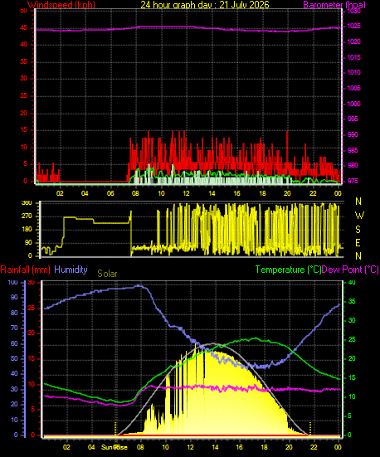The width and height of the screenshot is (380, 457).
Task: Click the "24 hour graph day : 21 July 2026" title
Action: click(205, 4)
